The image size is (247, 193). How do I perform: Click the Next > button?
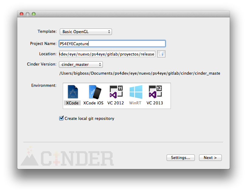[x=210, y=157]
